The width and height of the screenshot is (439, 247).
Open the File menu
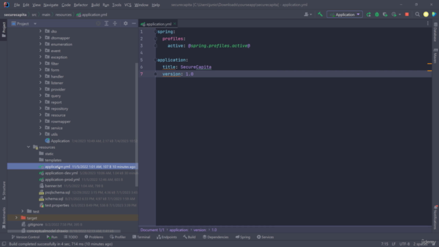16,5
